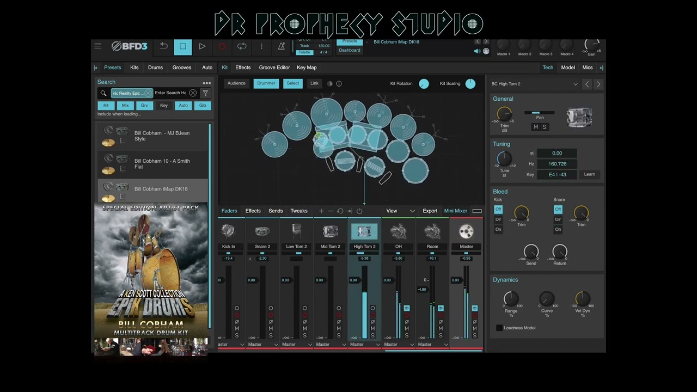Collapse the browser panel with the left edge arrow
The height and width of the screenshot is (392, 697).
click(x=96, y=68)
